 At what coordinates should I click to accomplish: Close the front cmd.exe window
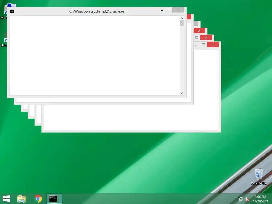(x=178, y=10)
